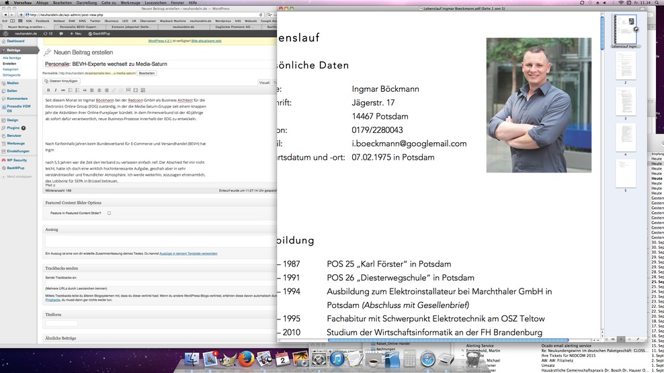Open WordPress 4.3.1 link in notice

[160, 41]
